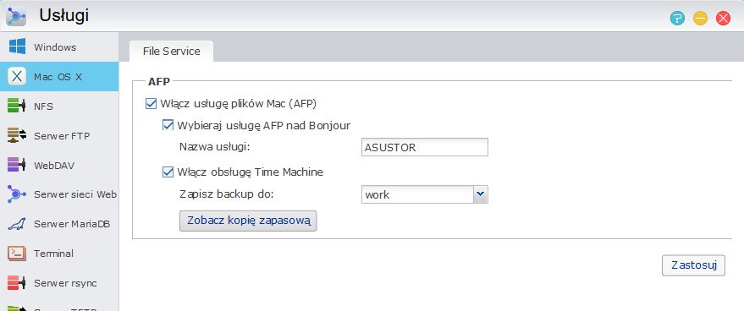Uncheck Wybieraj usługę AFP nad Bonjour
The height and width of the screenshot is (311, 744).
click(x=168, y=125)
